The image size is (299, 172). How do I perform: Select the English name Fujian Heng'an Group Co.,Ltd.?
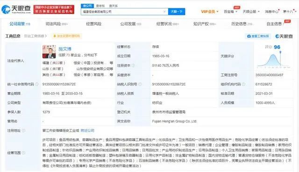pyautogui.click(x=174, y=121)
